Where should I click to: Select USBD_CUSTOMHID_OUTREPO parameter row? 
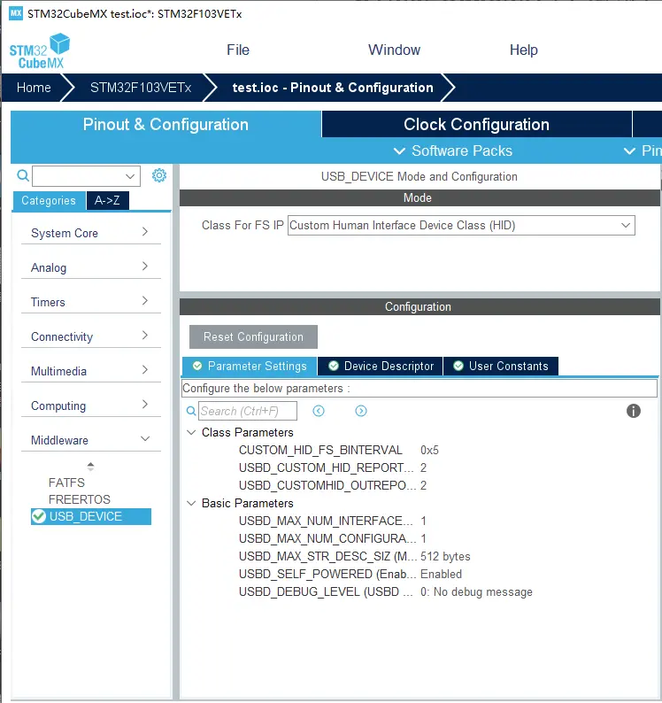pos(327,485)
